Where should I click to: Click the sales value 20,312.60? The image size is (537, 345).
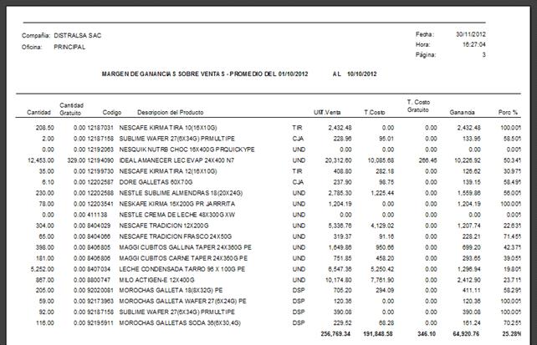pyautogui.click(x=338, y=160)
